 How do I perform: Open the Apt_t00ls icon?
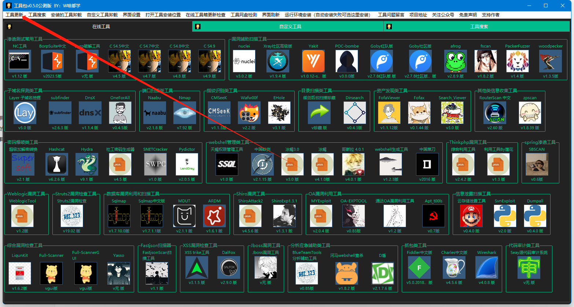(434, 216)
